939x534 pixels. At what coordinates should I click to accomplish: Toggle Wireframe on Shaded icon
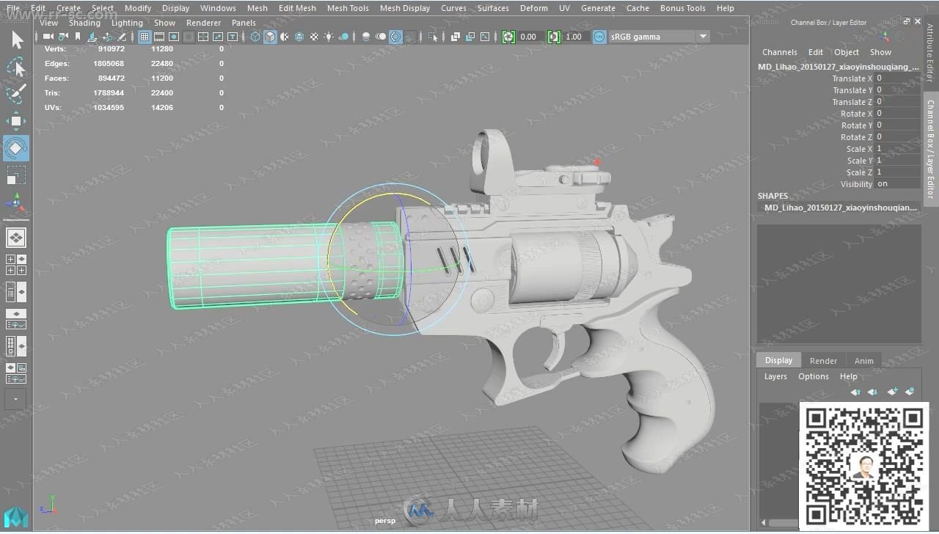pyautogui.click(x=299, y=37)
